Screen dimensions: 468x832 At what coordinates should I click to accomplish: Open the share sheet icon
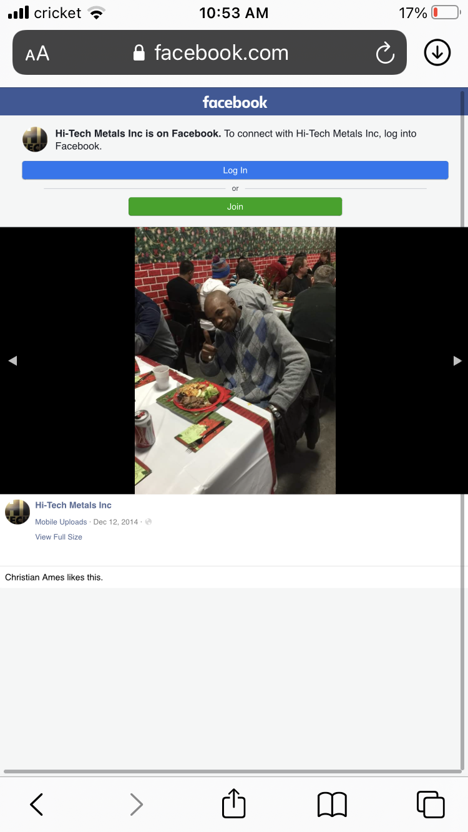pyautogui.click(x=234, y=803)
